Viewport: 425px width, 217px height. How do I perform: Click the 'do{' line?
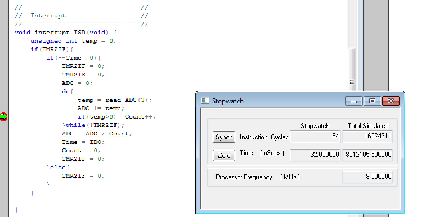pyautogui.click(x=68, y=92)
